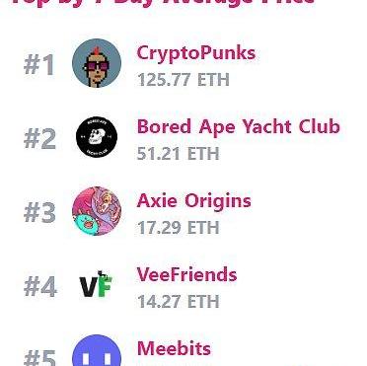
Task: Open the Meebits collection name
Action: 174,348
